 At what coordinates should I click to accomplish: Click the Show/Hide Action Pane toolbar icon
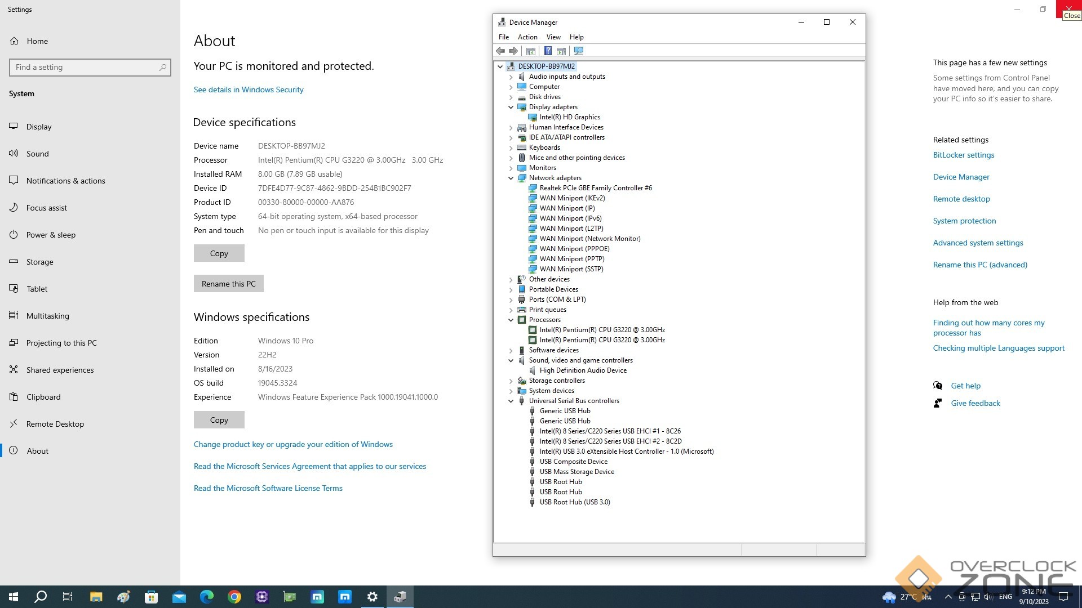click(x=561, y=51)
